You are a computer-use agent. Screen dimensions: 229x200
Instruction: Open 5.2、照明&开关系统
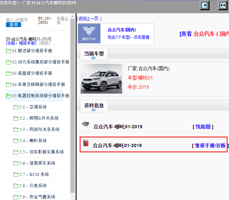coord(39,118)
